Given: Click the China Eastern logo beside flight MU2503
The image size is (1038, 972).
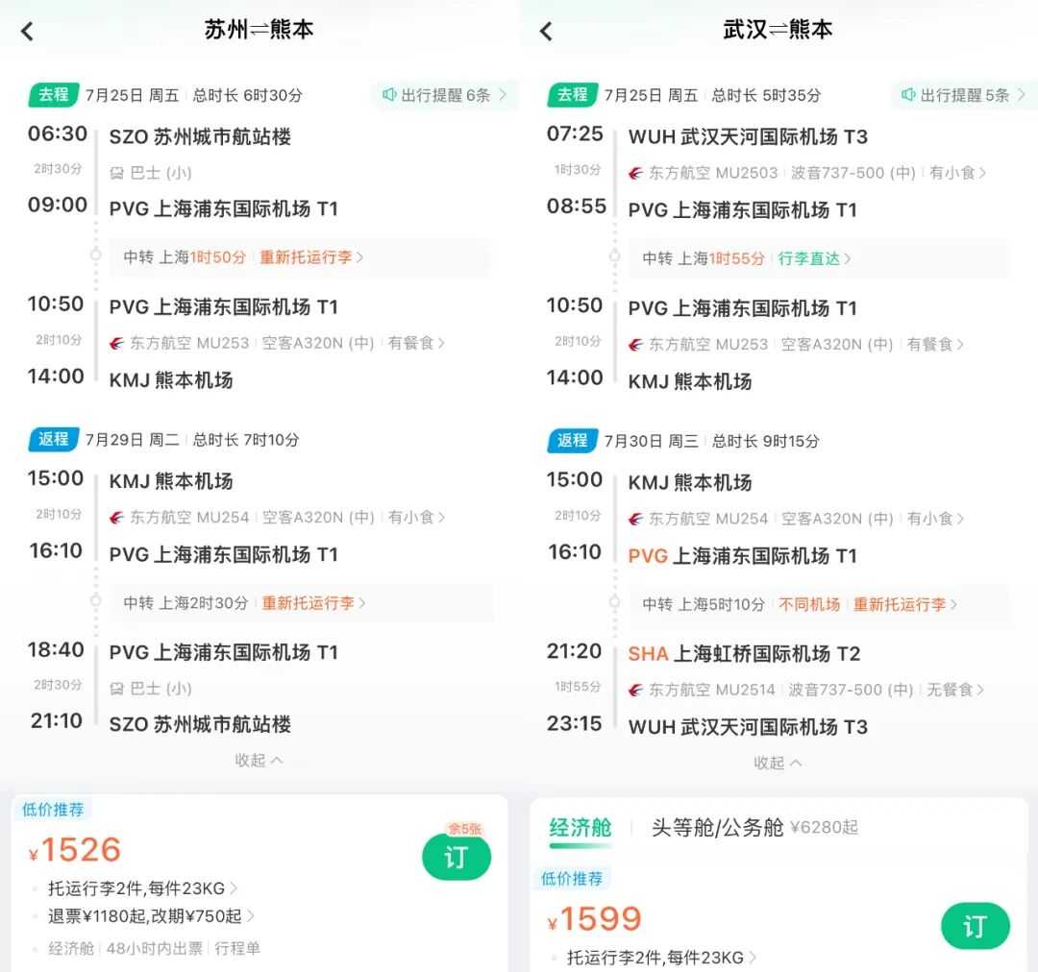Looking at the screenshot, I should 635,174.
